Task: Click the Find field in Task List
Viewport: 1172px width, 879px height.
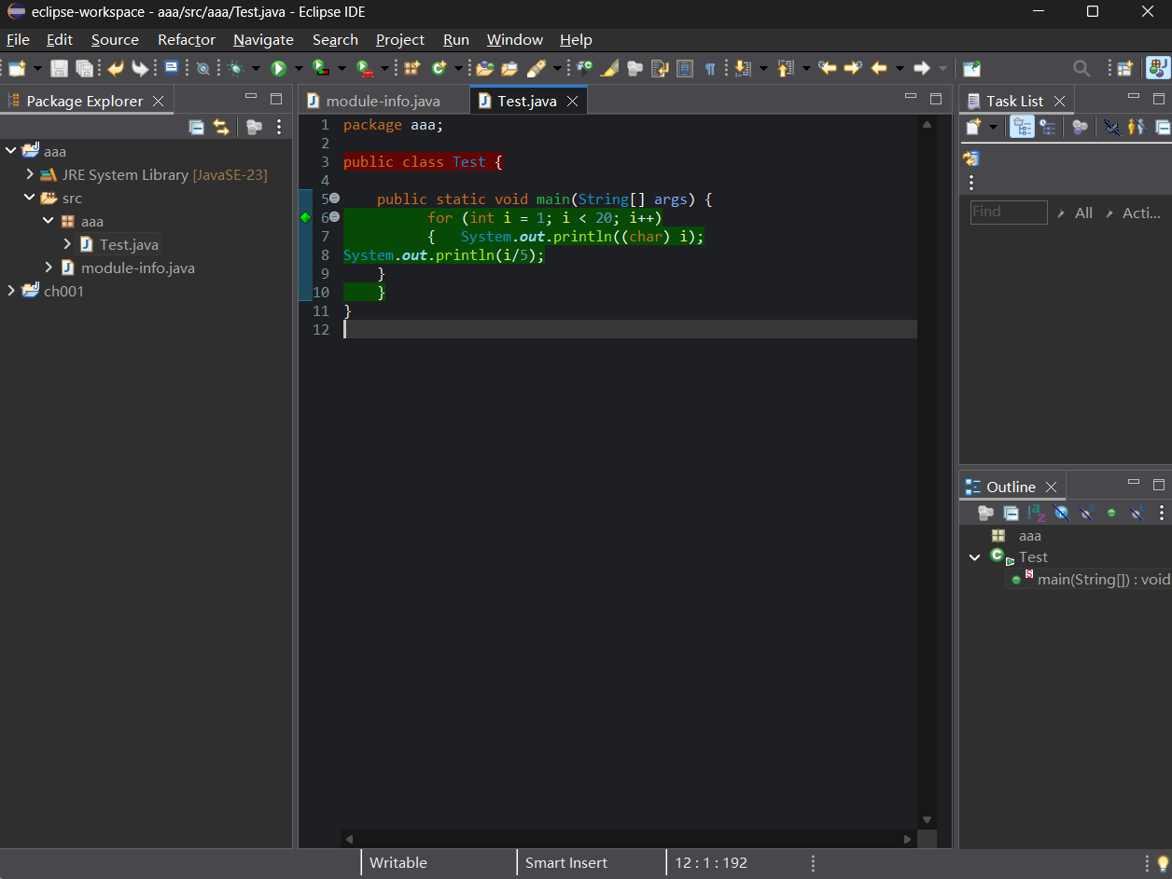Action: point(1009,213)
